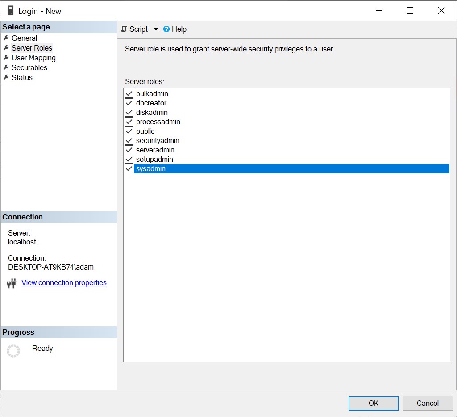Viewport: 457px width, 417px height.
Task: Click the Ready progress spinner icon
Action: point(13,351)
